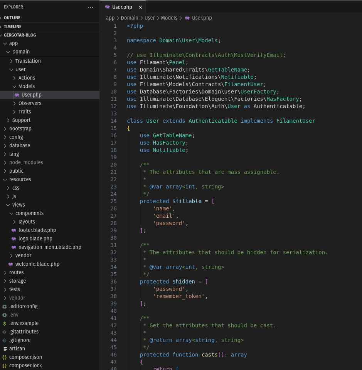This screenshot has height=370, width=362.
Task: Collapse the Models folder
Action: [27, 86]
